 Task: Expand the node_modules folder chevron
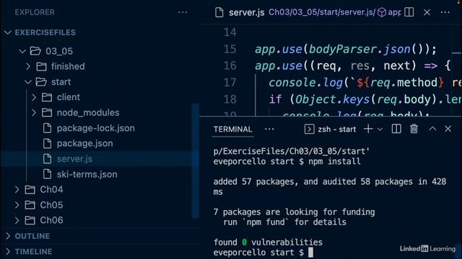click(x=34, y=112)
